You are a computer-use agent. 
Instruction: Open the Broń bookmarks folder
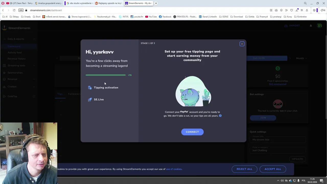pos(37,17)
